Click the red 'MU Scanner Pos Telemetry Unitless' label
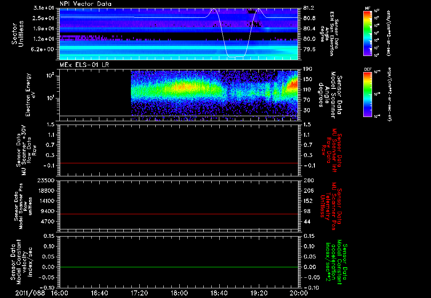This screenshot has height=298, width=431. coord(331,206)
